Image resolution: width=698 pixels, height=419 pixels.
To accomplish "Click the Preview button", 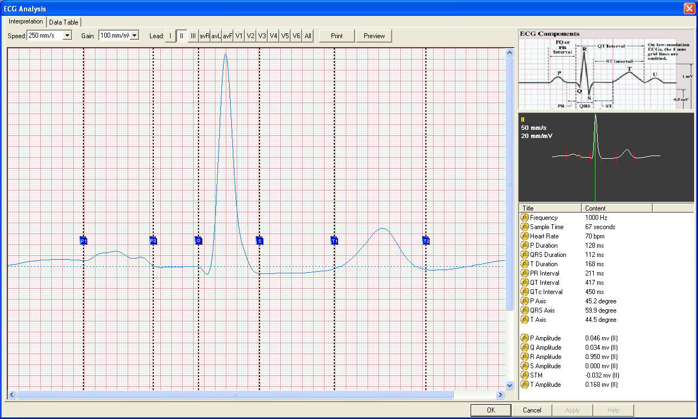I will pyautogui.click(x=374, y=36).
